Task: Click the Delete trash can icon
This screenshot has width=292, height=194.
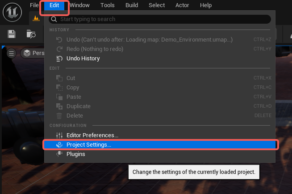Action: pyautogui.click(x=59, y=115)
